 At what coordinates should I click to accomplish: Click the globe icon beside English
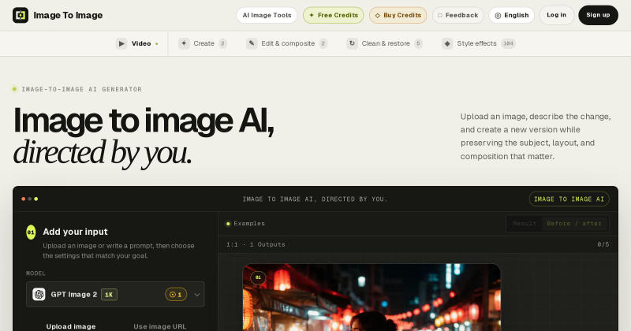tap(498, 16)
